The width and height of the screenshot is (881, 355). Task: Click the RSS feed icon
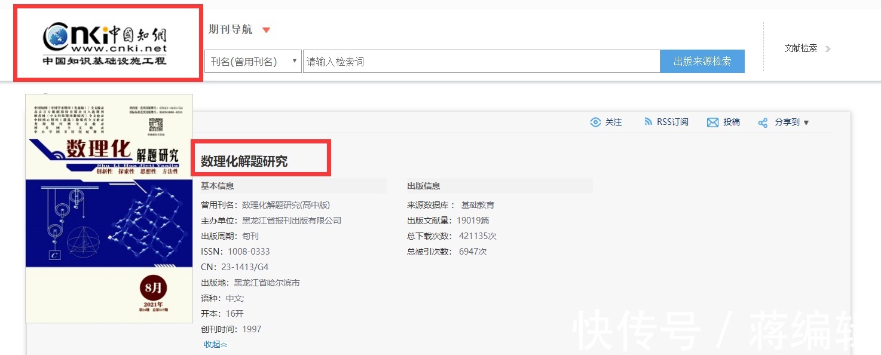tap(648, 122)
